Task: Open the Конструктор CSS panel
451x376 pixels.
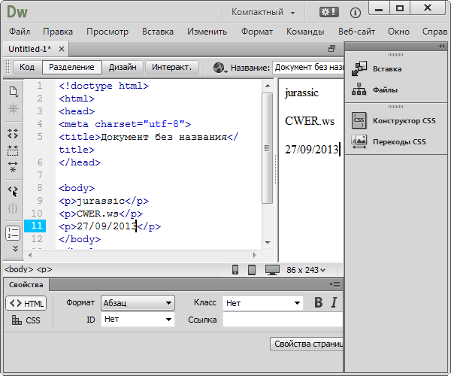Action: click(359, 120)
